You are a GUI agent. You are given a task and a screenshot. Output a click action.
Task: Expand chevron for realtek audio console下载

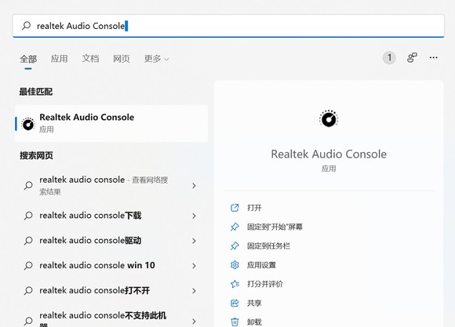(x=194, y=216)
